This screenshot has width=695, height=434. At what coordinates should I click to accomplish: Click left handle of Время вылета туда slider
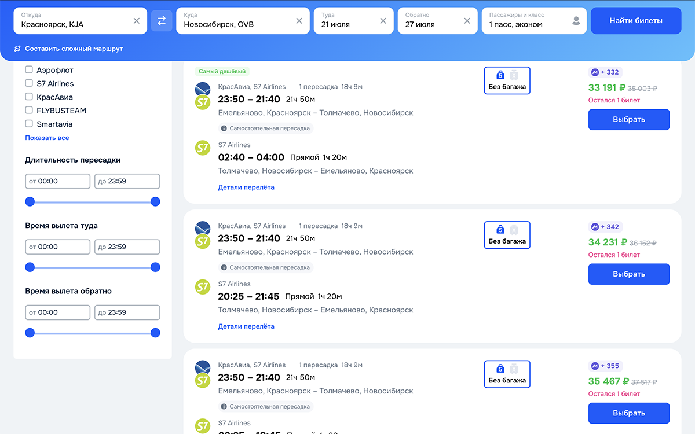pyautogui.click(x=30, y=267)
